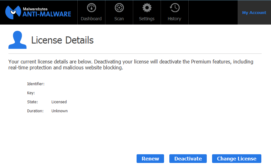Image resolution: width=271 pixels, height=167 pixels.
Task: Click the Dashboard gauge icon
Action: 91,8
